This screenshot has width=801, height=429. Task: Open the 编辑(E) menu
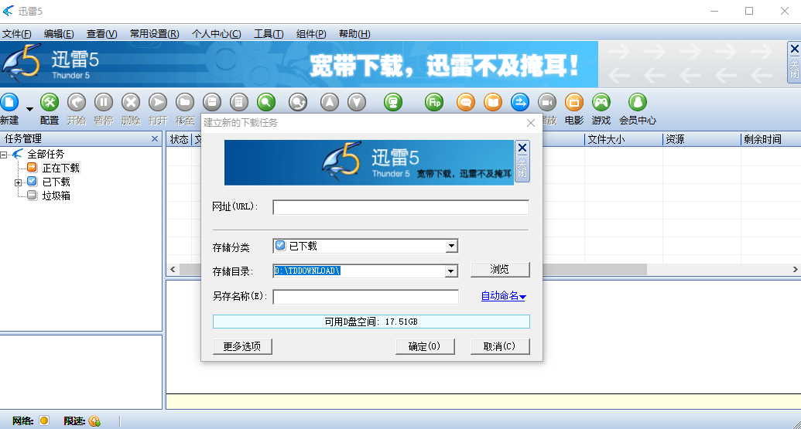pos(59,34)
